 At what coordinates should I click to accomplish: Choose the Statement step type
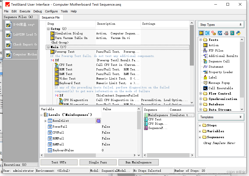(x=216, y=67)
